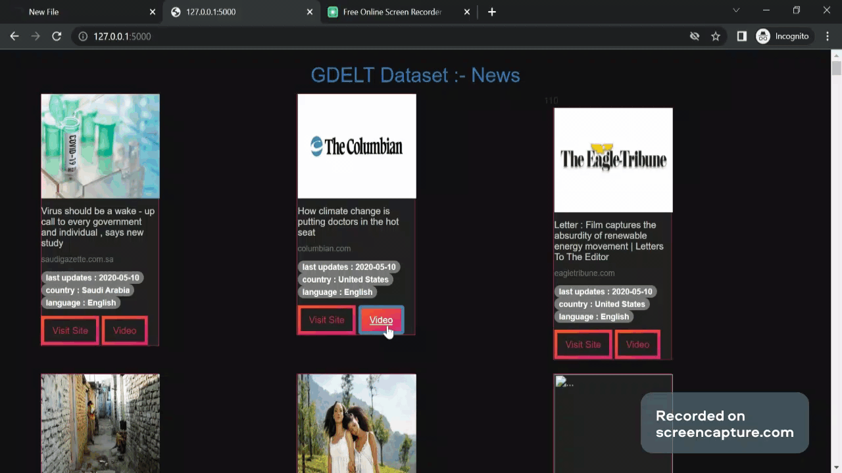Bookmark the page with the star icon
Image resolution: width=842 pixels, height=473 pixels.
(716, 36)
